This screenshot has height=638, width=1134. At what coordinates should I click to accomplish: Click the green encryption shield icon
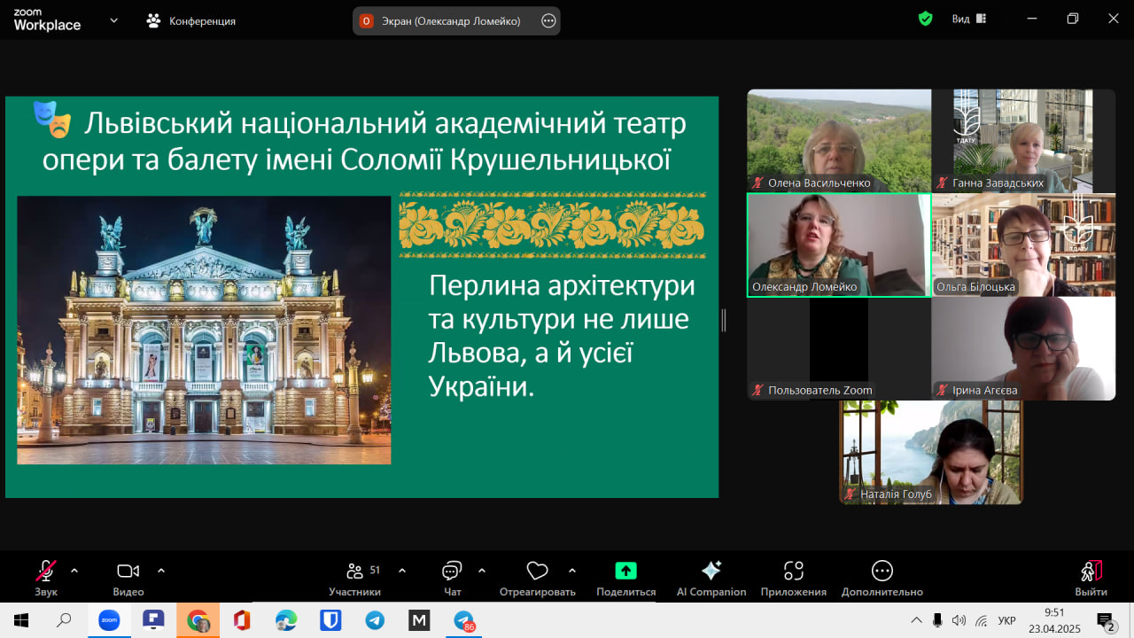coord(926,19)
